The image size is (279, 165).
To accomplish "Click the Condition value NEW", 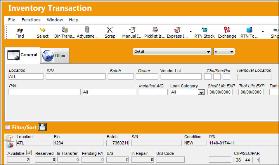I will coord(195,143).
